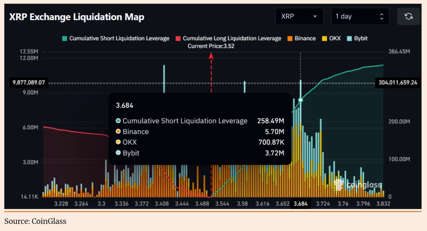Click the refresh chart icon
The image size is (427, 231).
[x=408, y=17]
